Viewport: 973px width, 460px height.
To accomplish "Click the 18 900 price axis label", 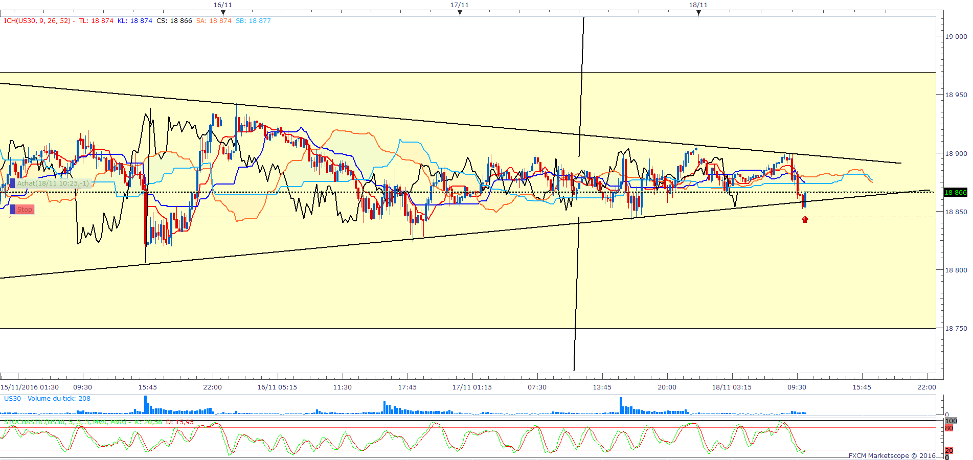I will click(x=956, y=153).
